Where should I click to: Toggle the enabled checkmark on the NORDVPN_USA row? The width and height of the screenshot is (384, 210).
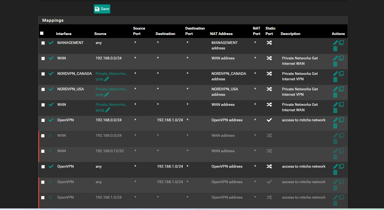[x=51, y=89]
